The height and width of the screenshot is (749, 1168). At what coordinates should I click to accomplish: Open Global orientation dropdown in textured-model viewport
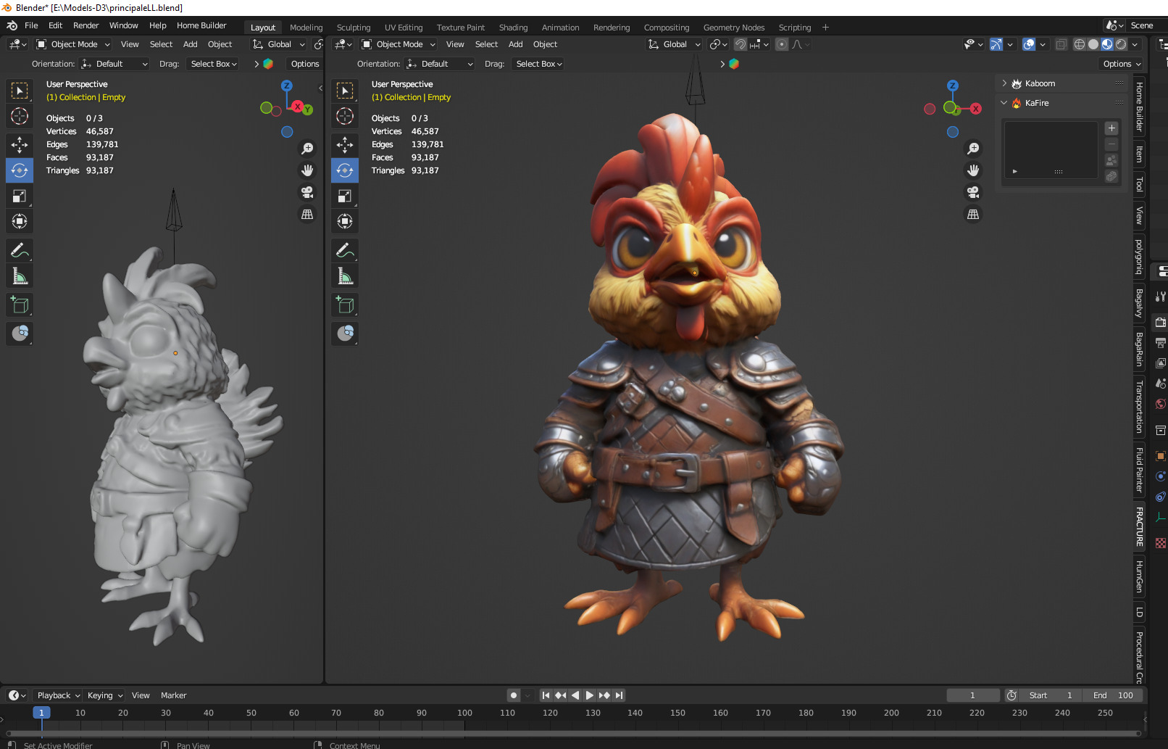click(674, 44)
